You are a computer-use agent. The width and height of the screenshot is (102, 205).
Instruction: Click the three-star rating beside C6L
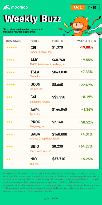click(x=9, y=97)
